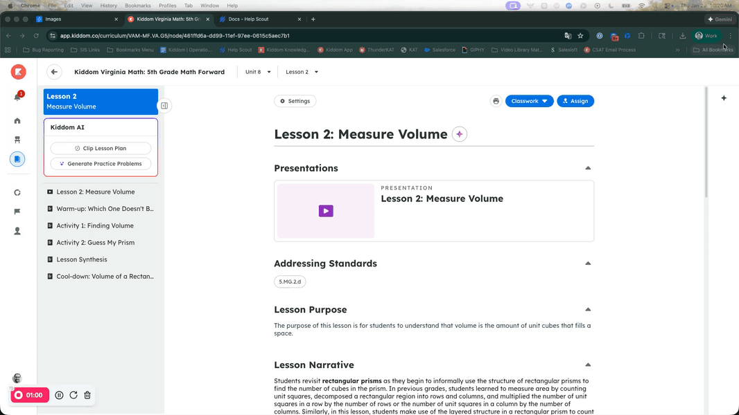The height and width of the screenshot is (415, 739).
Task: Collapse the lesson sidebar panel toggle
Action: tap(164, 106)
